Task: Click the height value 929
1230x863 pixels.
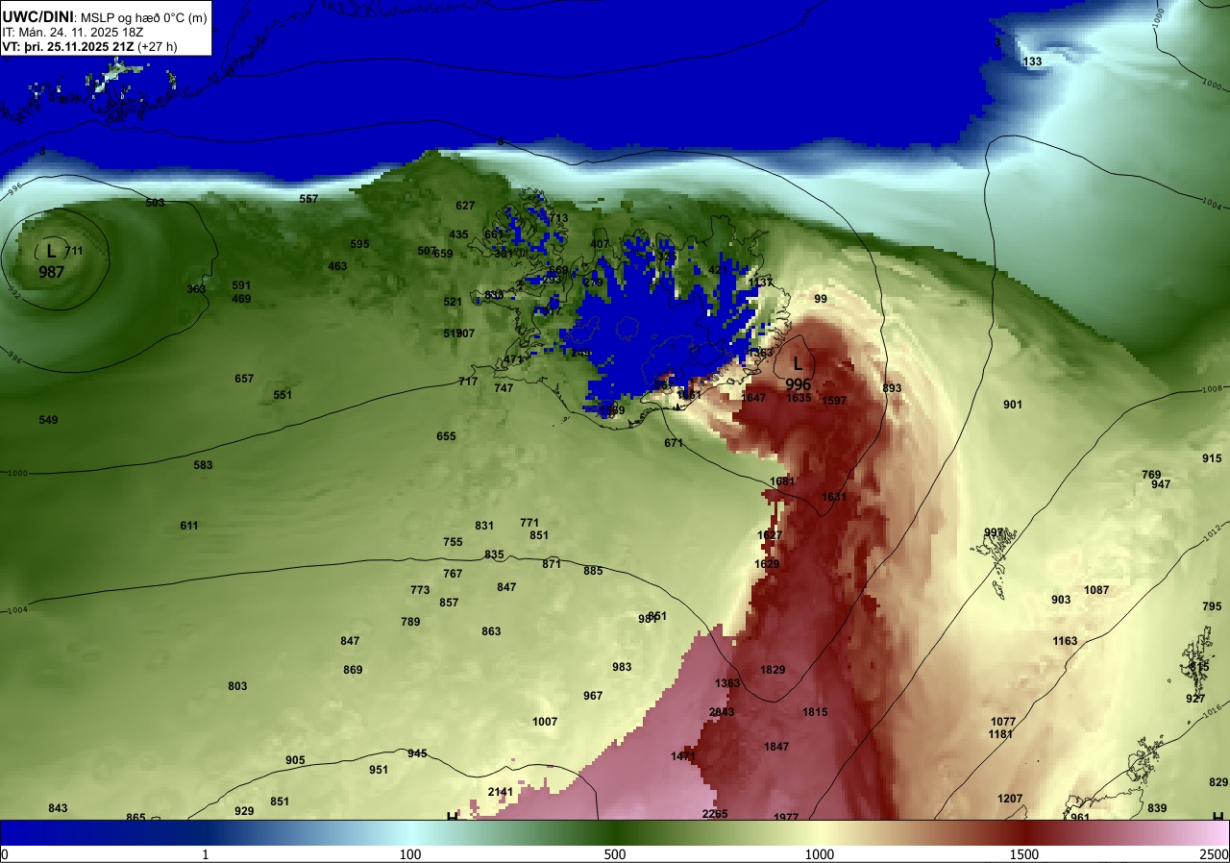Action: click(244, 811)
